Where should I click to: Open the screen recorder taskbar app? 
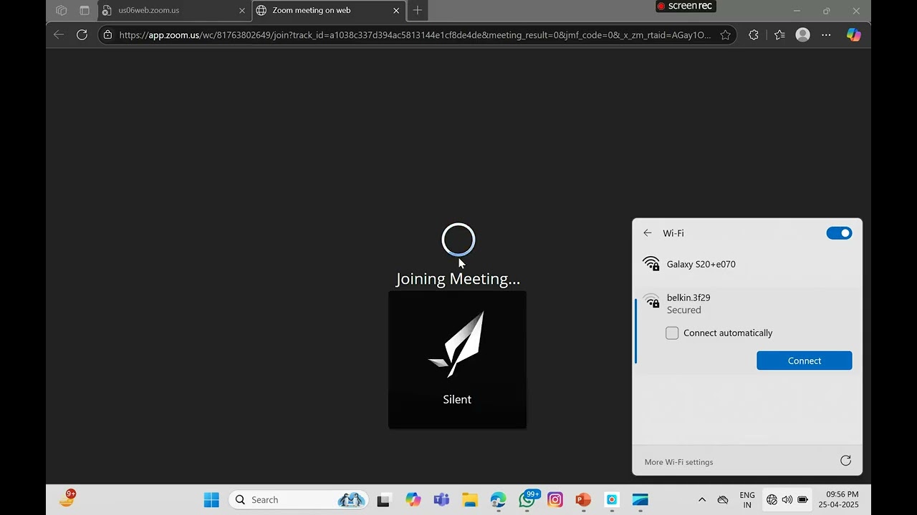612,500
